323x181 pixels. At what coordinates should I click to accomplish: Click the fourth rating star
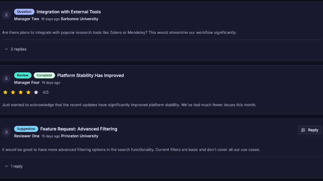click(x=28, y=92)
